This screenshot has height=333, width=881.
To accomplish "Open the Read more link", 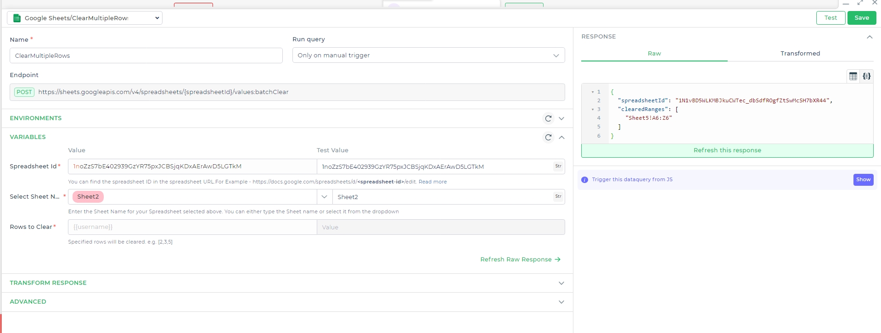I will point(432,182).
